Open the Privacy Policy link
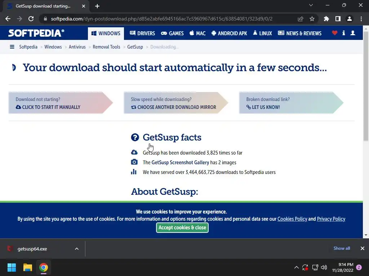The width and height of the screenshot is (369, 276). click(x=331, y=219)
